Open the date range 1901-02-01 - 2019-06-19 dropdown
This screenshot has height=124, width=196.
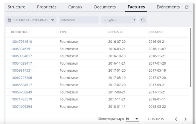point(31,20)
